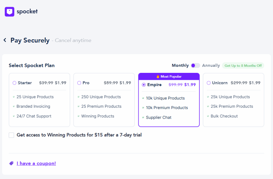This screenshot has width=273, height=179.
Task: Select the Starter plan radio button
Action: point(14,83)
